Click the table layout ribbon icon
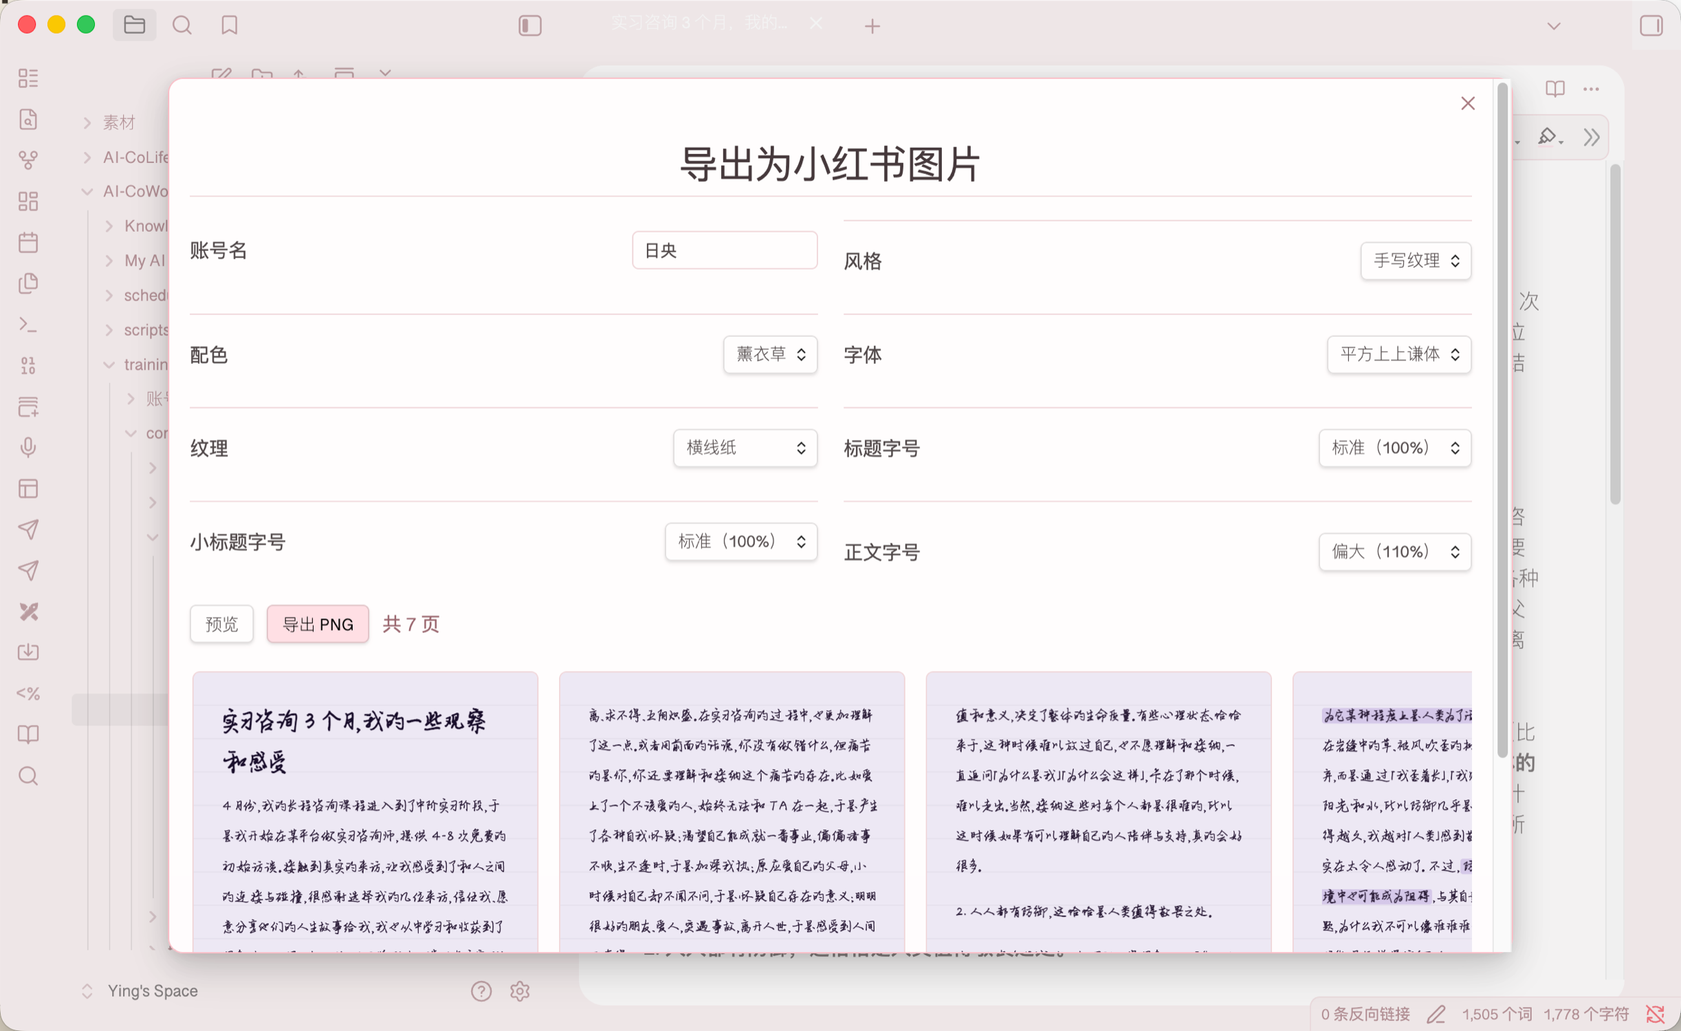 [28, 489]
